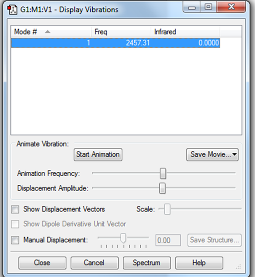The height and width of the screenshot is (277, 255).
Task: Sort by the Freq column header
Action: (x=121, y=32)
